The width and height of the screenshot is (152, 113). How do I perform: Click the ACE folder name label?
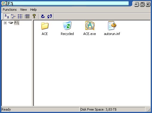pyautogui.click(x=45, y=34)
